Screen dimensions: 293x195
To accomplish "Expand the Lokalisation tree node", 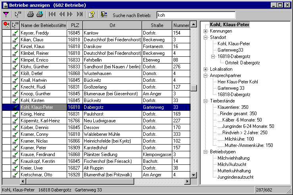I will (x=205, y=70).
